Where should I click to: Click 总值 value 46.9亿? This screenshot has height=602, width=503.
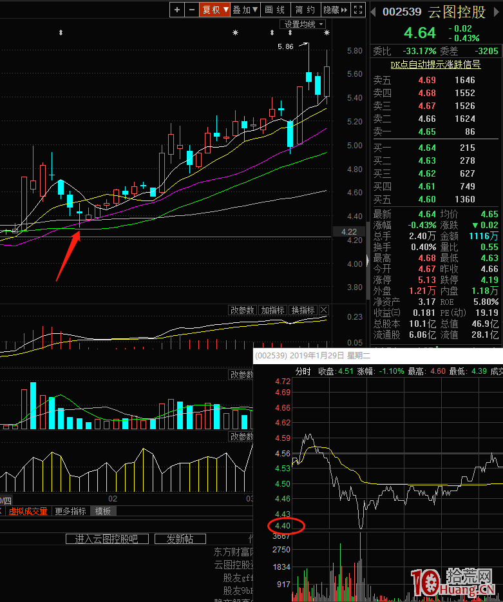pyautogui.click(x=485, y=324)
